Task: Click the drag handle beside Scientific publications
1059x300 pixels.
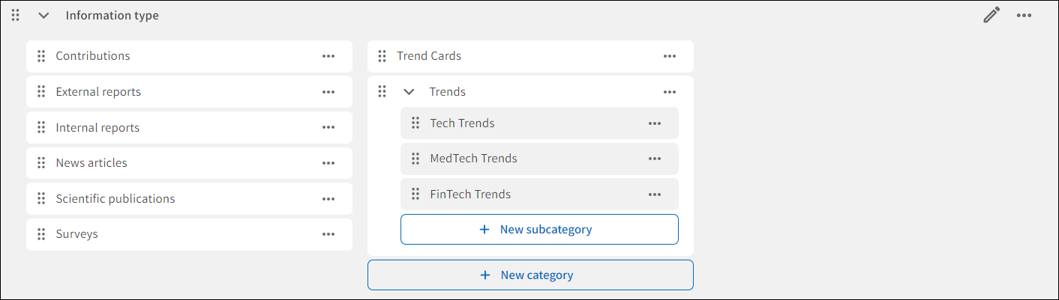Action: click(41, 199)
